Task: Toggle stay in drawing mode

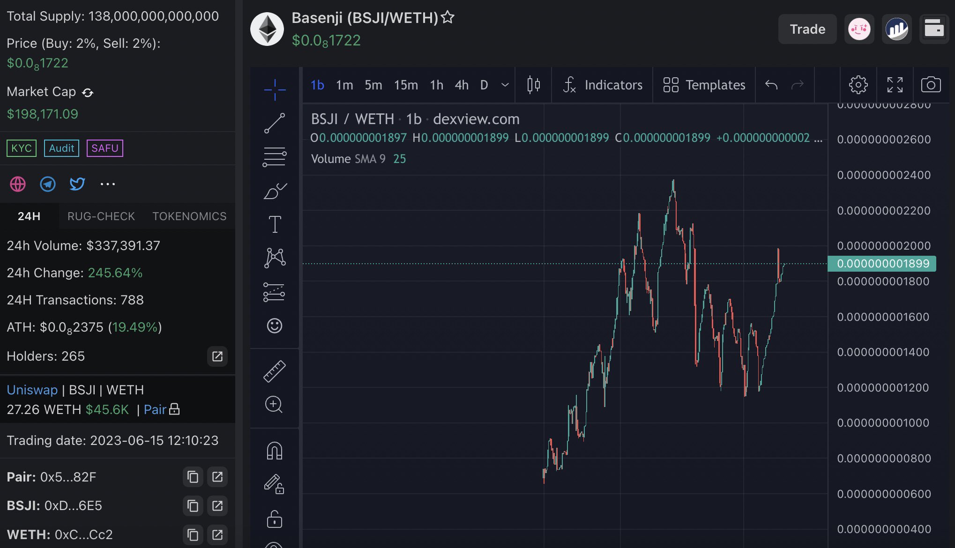Action: click(275, 484)
